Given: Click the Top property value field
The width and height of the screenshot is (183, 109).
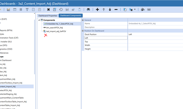Looking at the screenshot, I should tap(155, 42).
